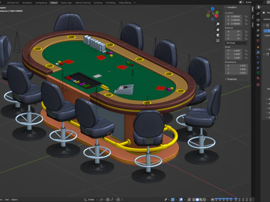Switch to the Video Editing workspace tab

pos(125,3)
